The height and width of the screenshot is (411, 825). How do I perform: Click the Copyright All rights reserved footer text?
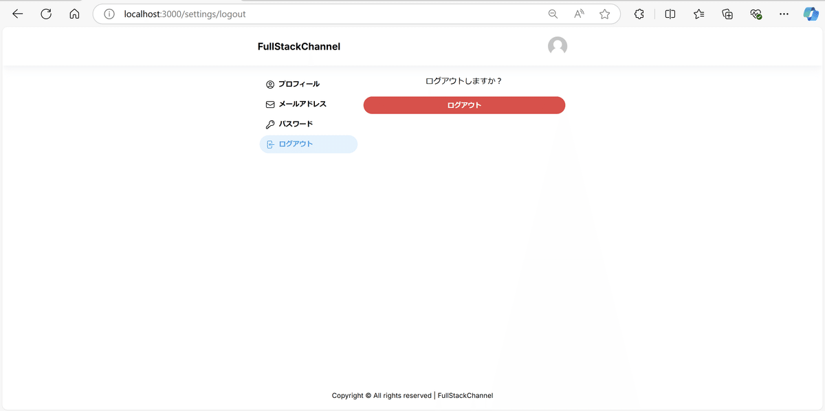[412, 395]
